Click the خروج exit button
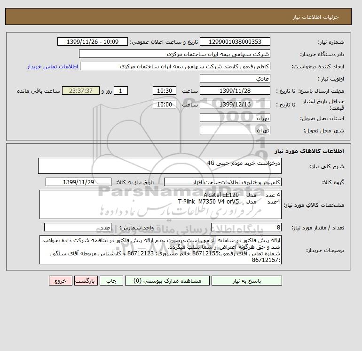Viewport: 362px width, 351px height. (61, 280)
